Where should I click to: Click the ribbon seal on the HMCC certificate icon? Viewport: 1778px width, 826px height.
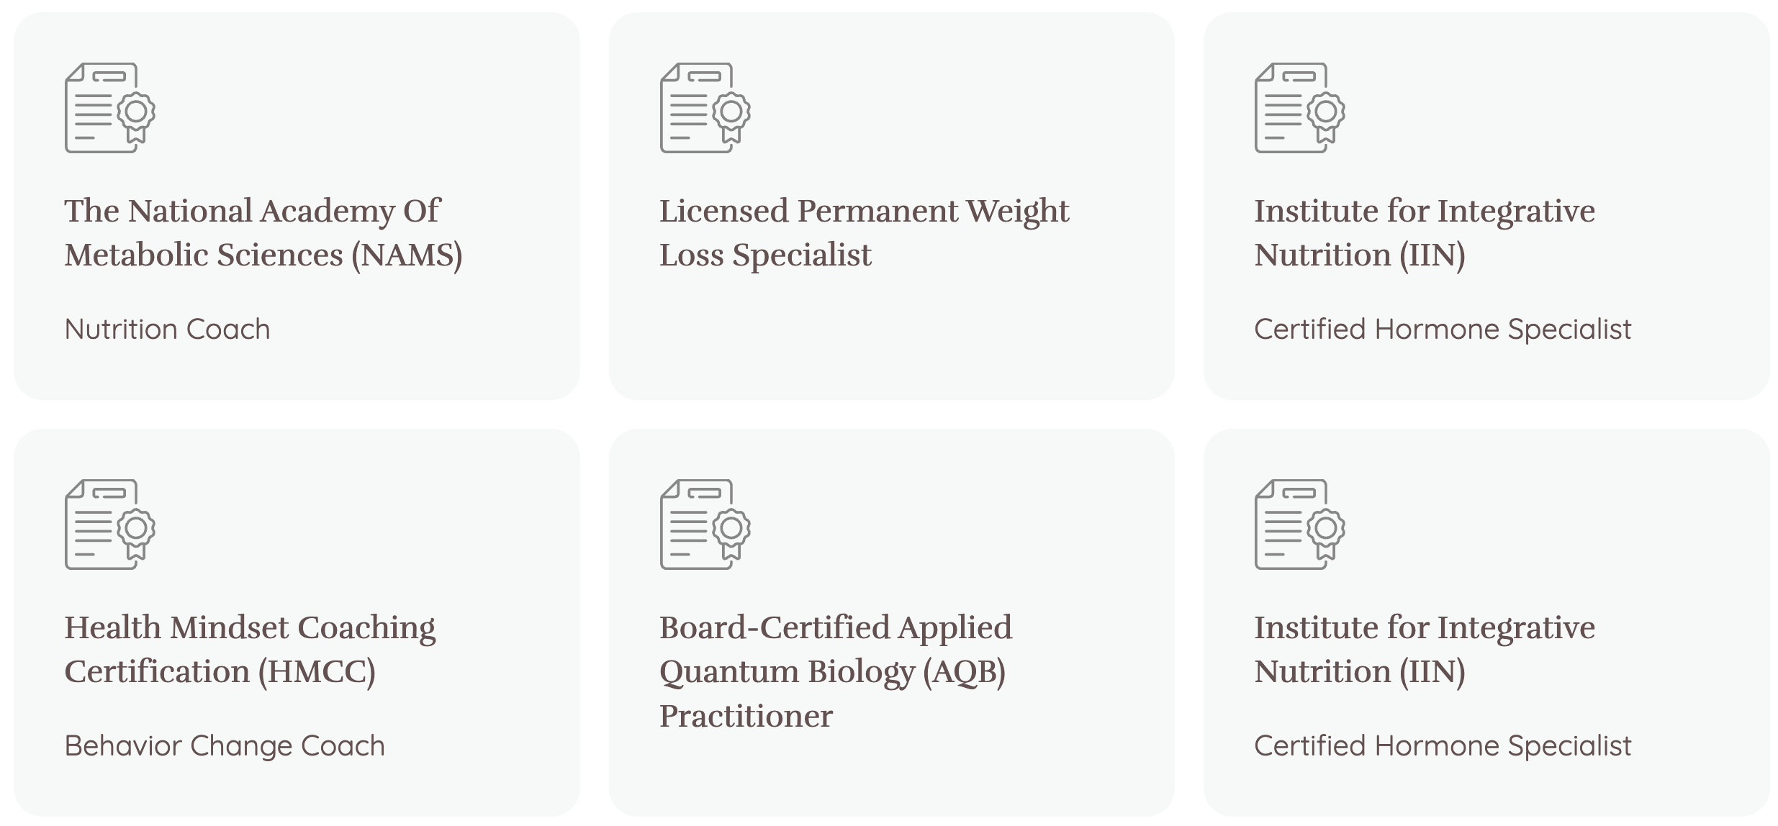(x=136, y=534)
